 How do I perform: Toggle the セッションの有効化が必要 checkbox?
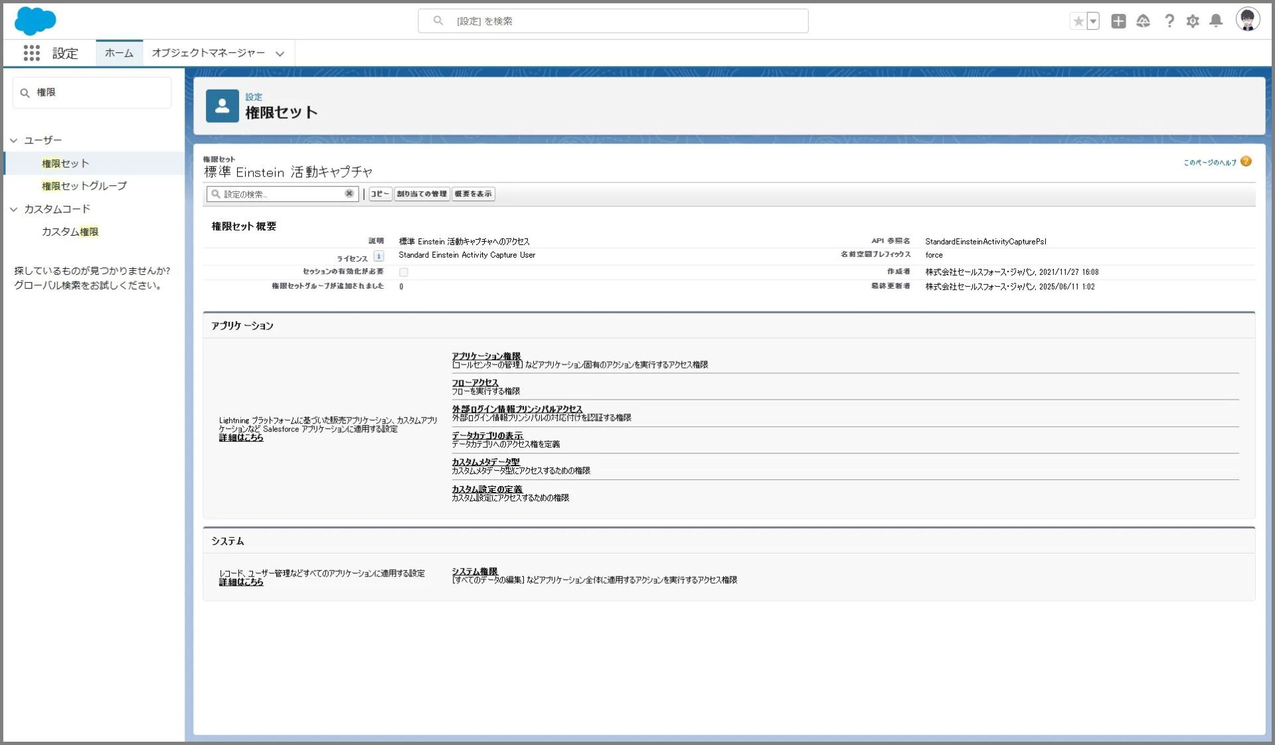pos(404,272)
